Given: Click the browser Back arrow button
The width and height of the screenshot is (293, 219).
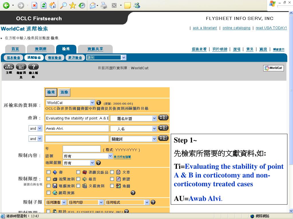Looking at the screenshot, I should coord(6,5).
